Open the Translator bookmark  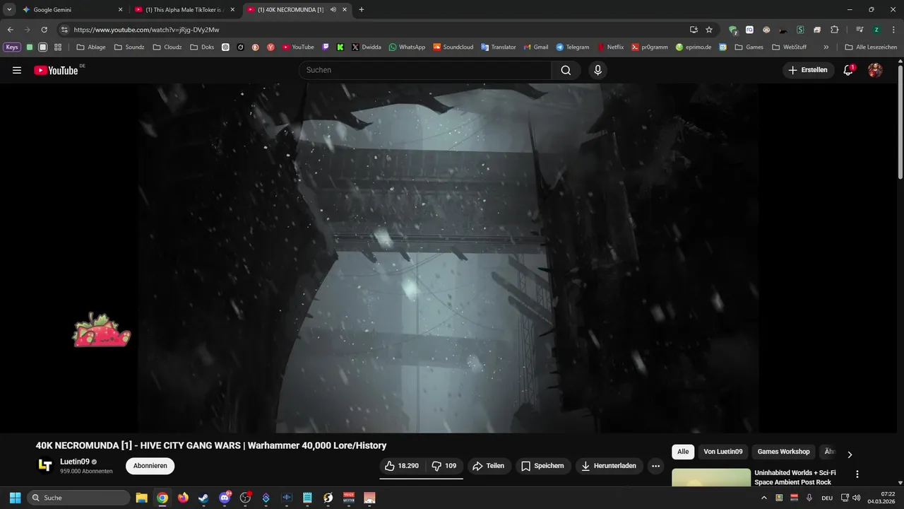pyautogui.click(x=499, y=47)
